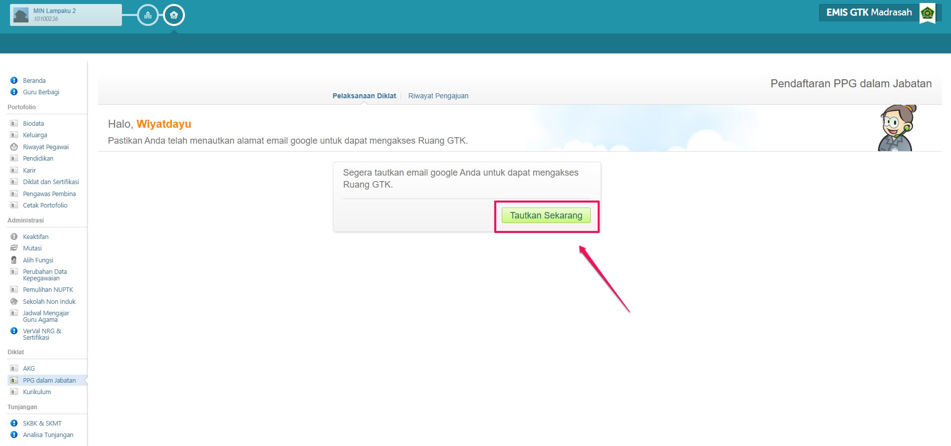This screenshot has width=951, height=446.
Task: Click the SKBK & SKMT info icon
Action: tap(14, 423)
